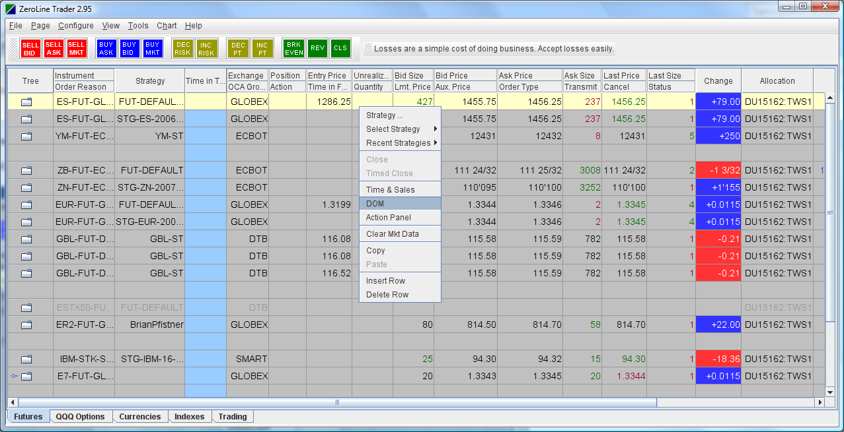Open the Page menu
Screen dimensions: 844x432
pos(40,26)
